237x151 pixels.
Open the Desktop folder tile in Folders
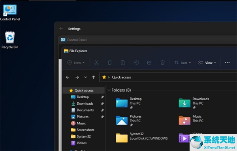tap(129, 103)
